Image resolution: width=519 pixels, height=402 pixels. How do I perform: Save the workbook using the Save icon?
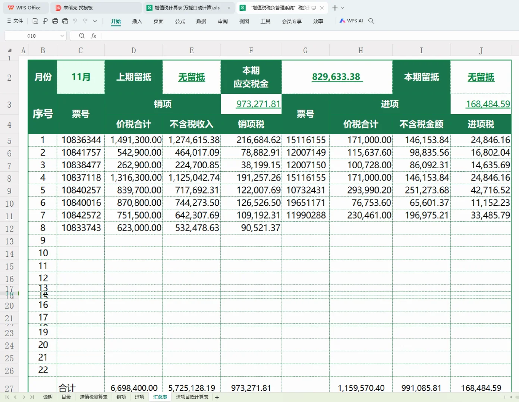point(35,21)
